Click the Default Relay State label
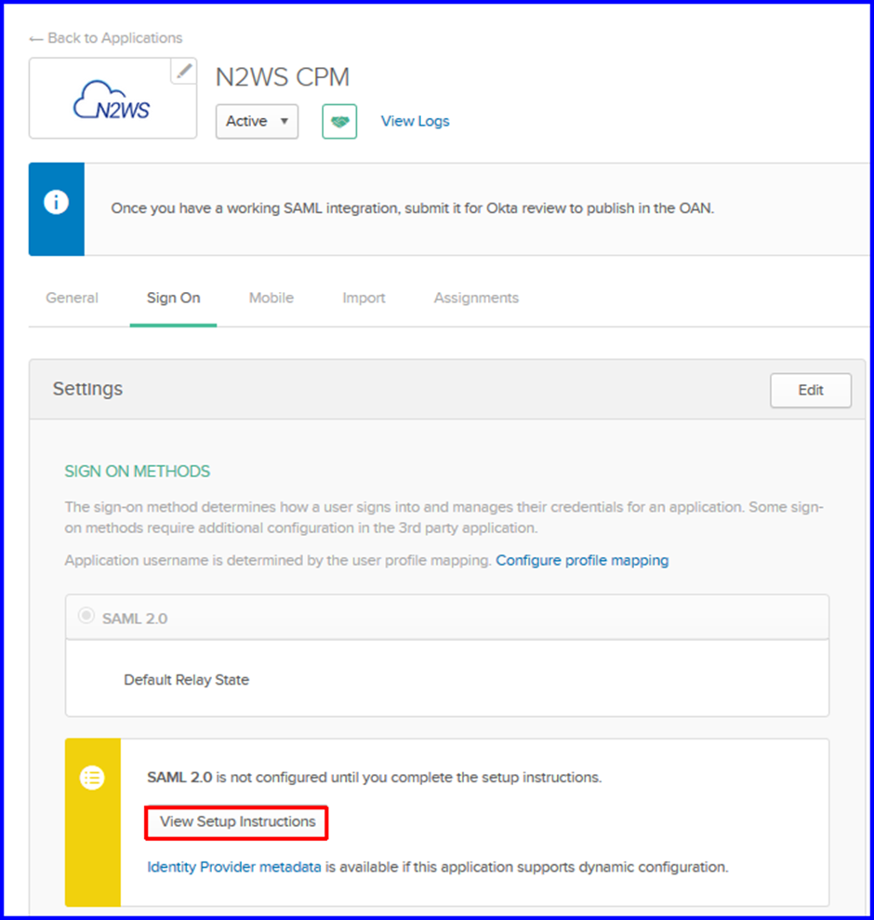This screenshot has height=920, width=874. coord(187,680)
